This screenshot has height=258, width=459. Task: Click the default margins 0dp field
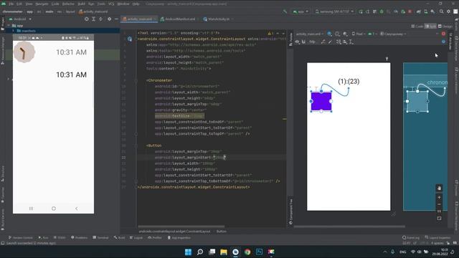(313, 42)
